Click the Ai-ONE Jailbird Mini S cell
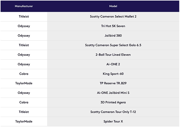Screen dimensions: 180x127 (113, 93)
